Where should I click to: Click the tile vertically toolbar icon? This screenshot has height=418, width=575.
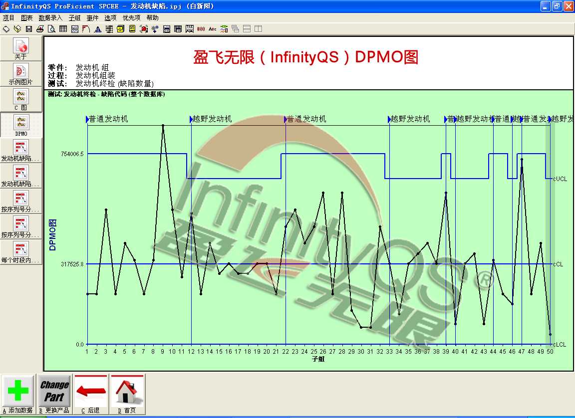tap(258, 29)
